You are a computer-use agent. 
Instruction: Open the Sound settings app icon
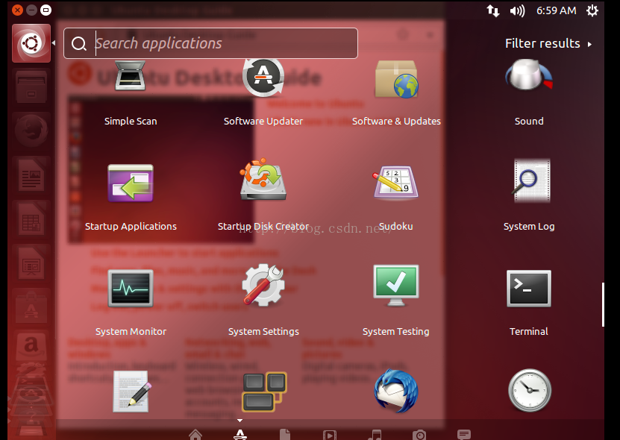pyautogui.click(x=529, y=75)
